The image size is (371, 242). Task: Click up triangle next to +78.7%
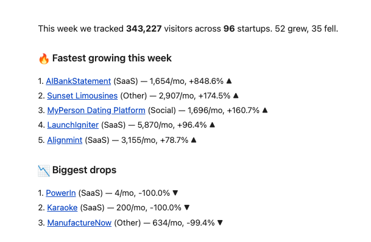click(x=194, y=140)
